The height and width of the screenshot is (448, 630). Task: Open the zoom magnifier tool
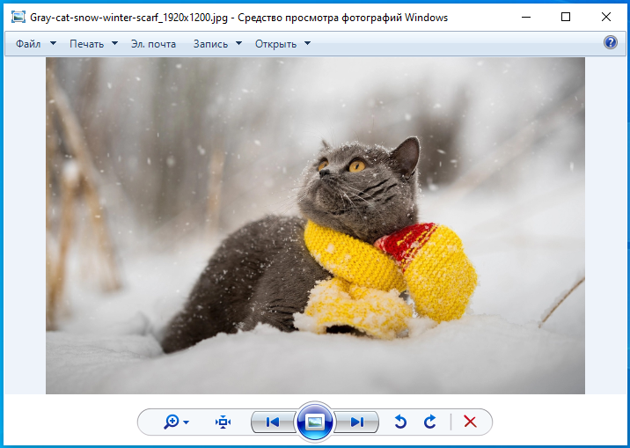171,422
